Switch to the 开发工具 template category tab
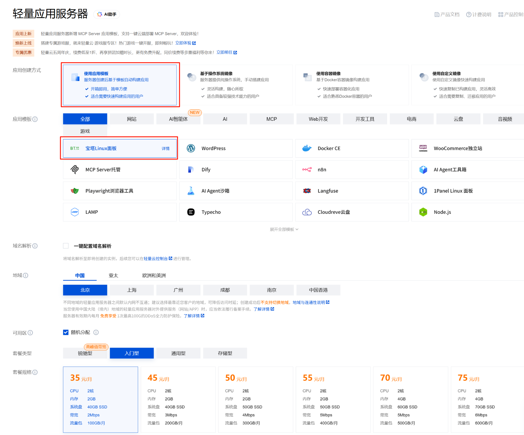 [x=365, y=119]
